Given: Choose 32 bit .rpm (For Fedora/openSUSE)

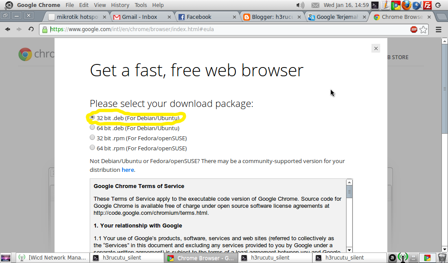Looking at the screenshot, I should [92, 137].
